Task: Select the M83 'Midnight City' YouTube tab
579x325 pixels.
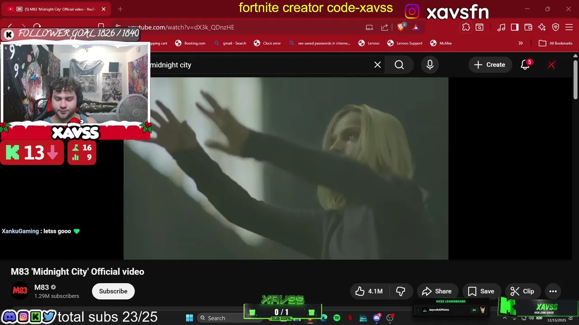Action: click(x=56, y=9)
